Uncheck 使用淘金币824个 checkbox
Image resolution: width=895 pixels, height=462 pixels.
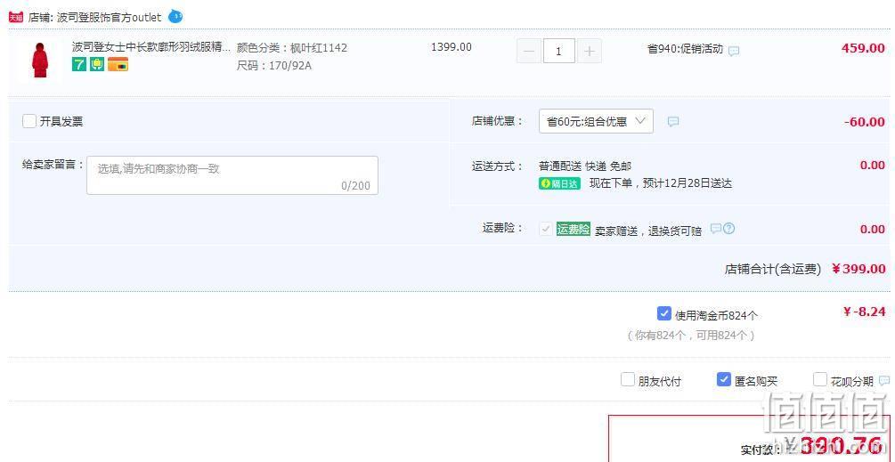coord(663,313)
